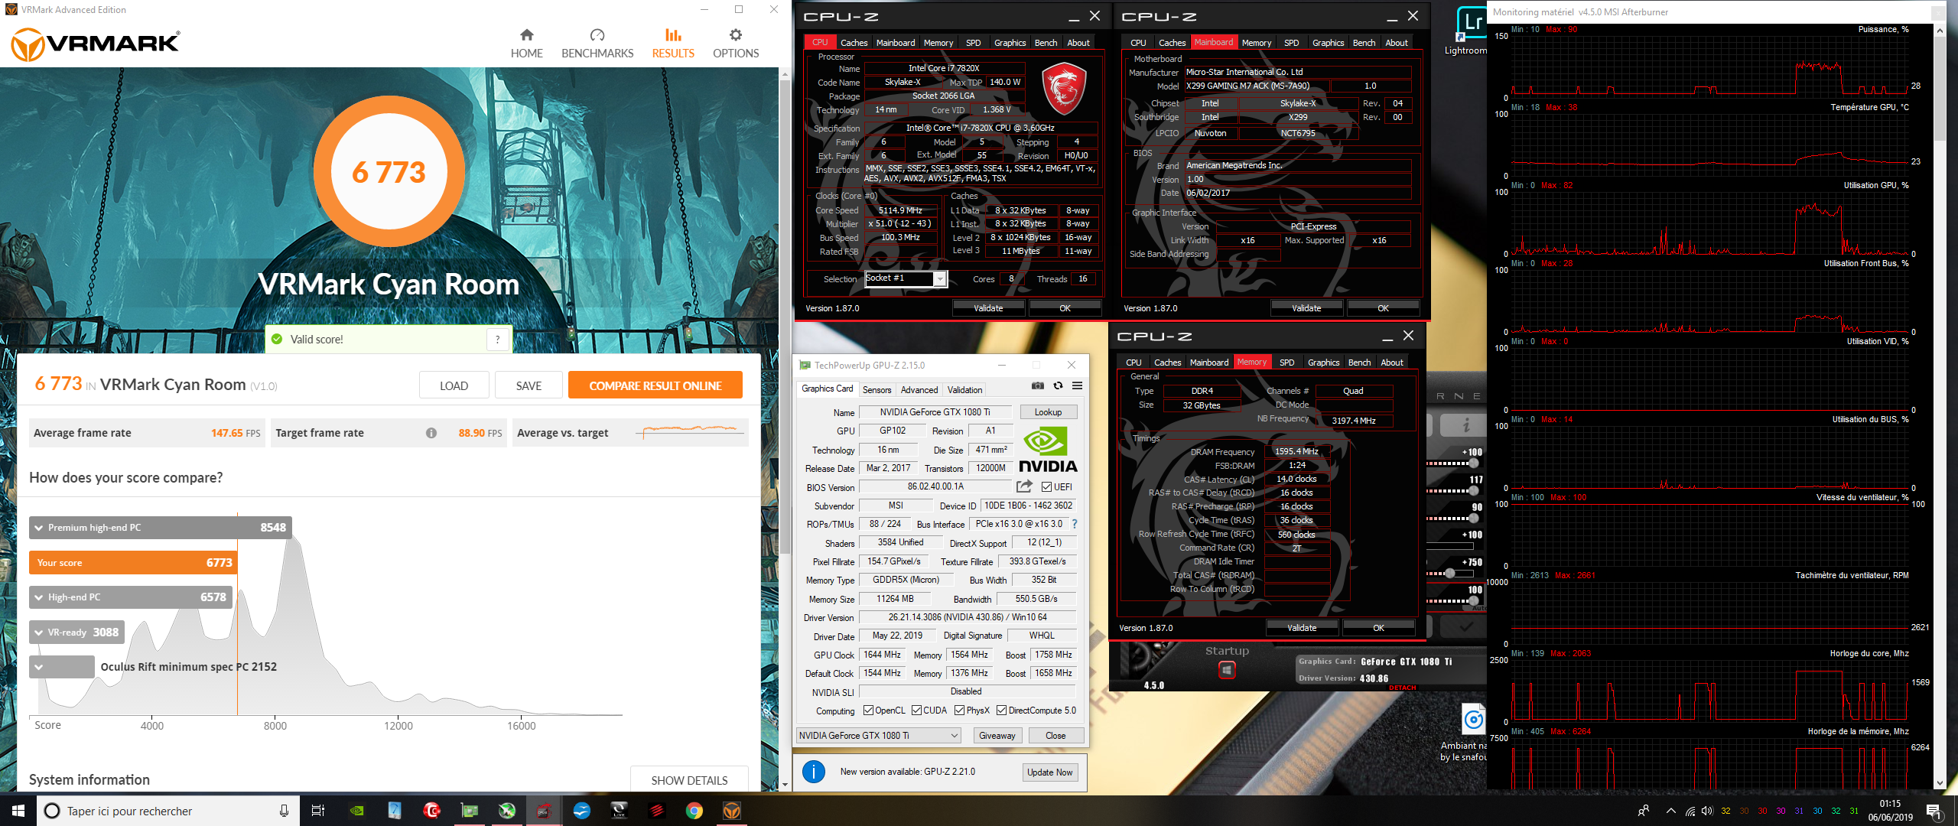Click the MSI Afterburner monitor scrollbar
Screen dimensions: 1958x826
click(1940, 88)
